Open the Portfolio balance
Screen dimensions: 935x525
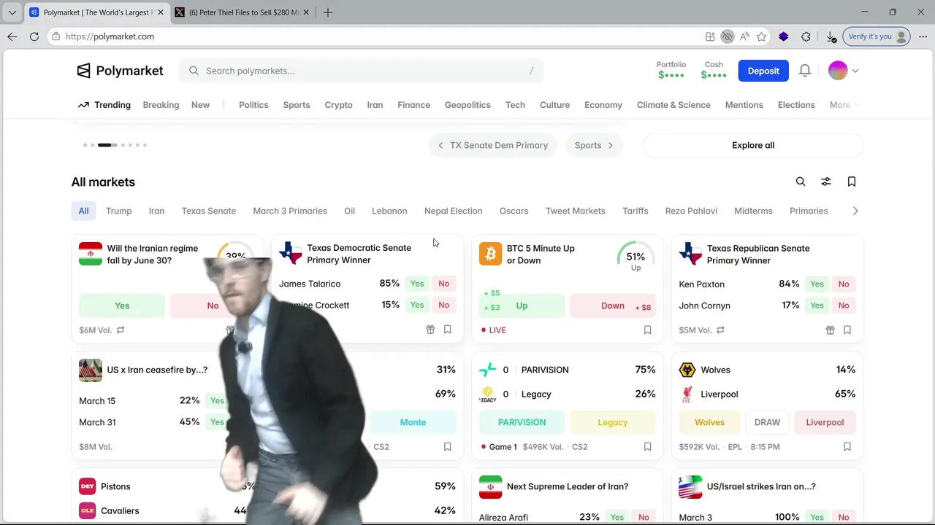coord(671,70)
